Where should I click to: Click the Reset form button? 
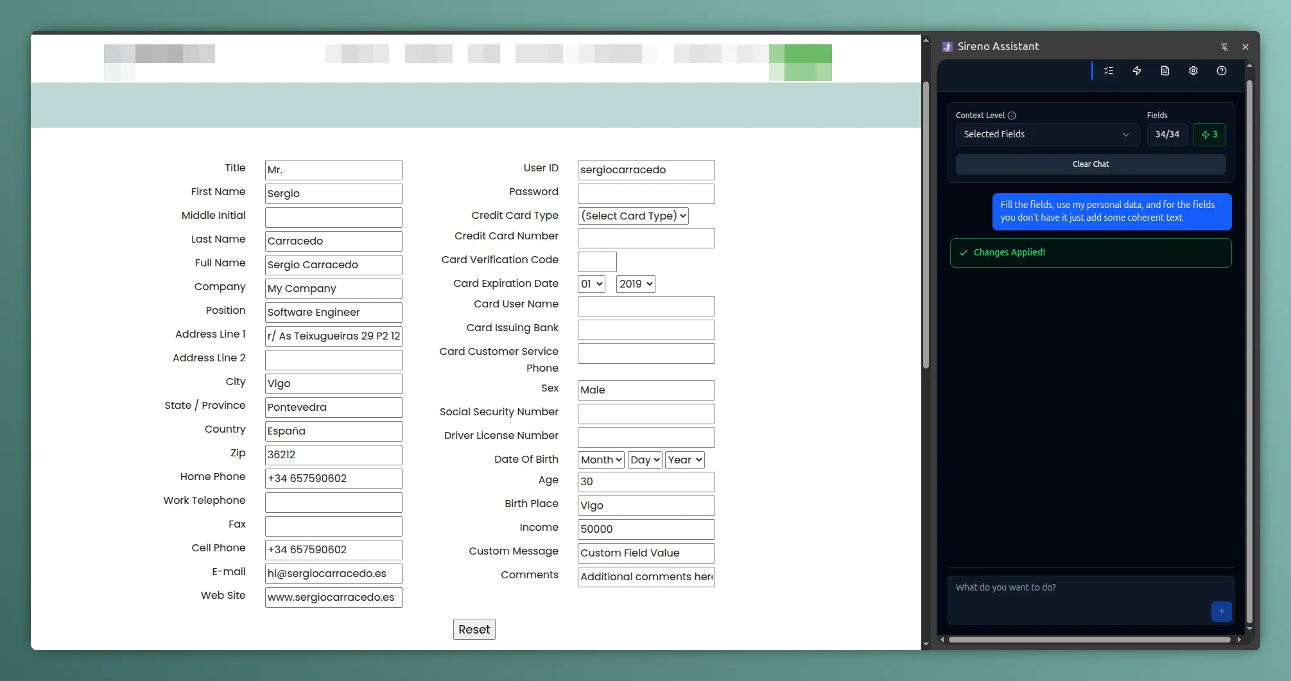point(474,630)
